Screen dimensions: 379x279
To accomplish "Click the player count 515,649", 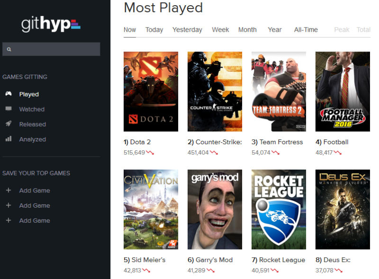I will (134, 153).
